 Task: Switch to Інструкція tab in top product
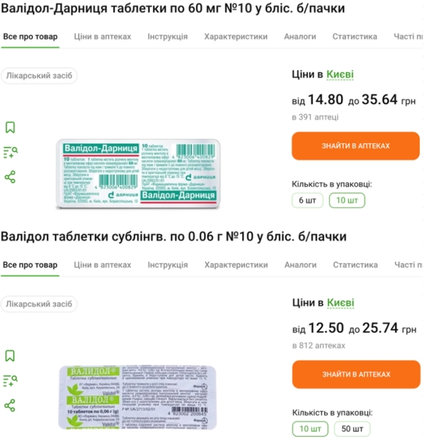click(x=168, y=37)
